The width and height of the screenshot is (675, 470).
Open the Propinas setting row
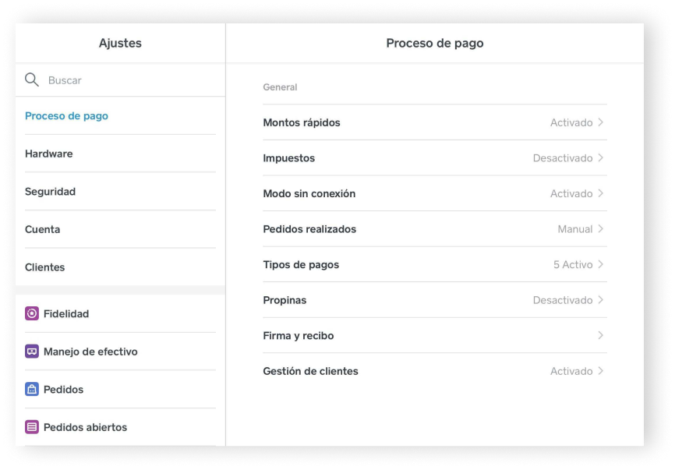(435, 300)
